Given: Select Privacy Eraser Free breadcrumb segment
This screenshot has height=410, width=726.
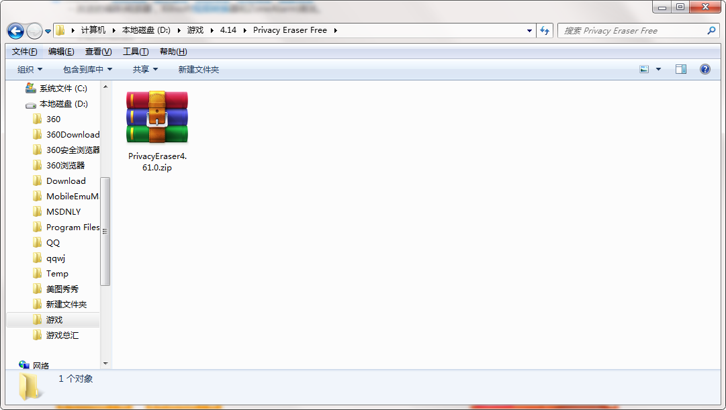Looking at the screenshot, I should [290, 30].
